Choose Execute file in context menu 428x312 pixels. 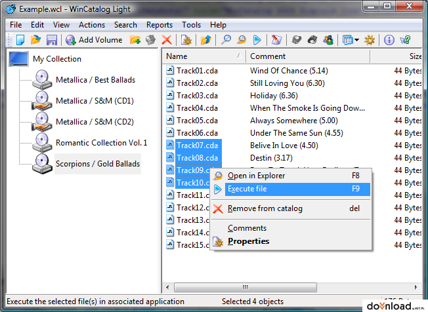point(291,189)
